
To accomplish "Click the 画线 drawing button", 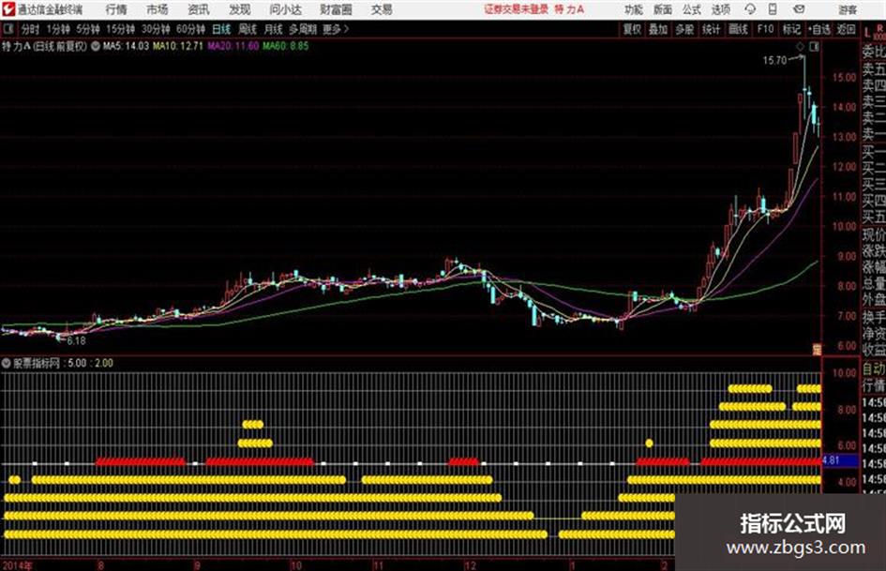I will pyautogui.click(x=738, y=29).
